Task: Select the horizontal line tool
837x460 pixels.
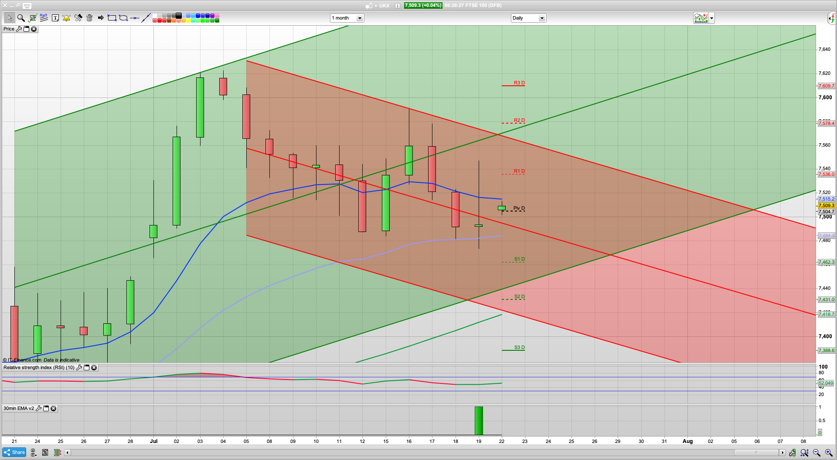Action: point(135,18)
